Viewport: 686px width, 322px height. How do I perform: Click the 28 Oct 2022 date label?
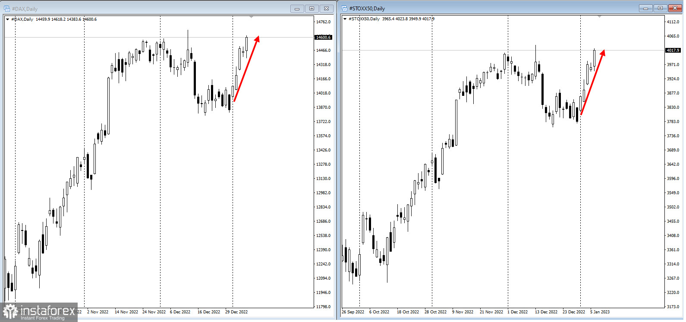[435, 312]
